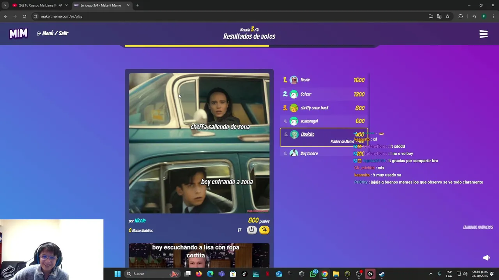Open File Explorer from the taskbar

336,274
